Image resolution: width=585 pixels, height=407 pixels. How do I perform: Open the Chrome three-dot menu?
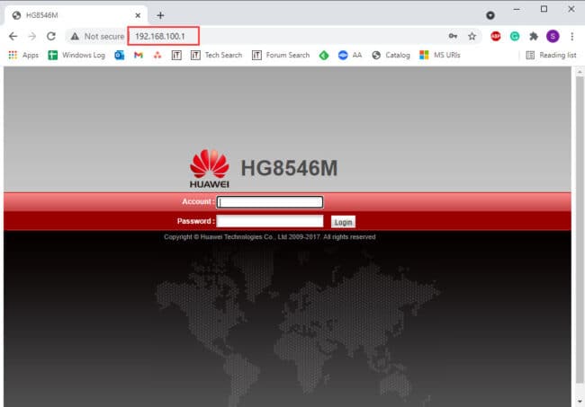tap(571, 36)
